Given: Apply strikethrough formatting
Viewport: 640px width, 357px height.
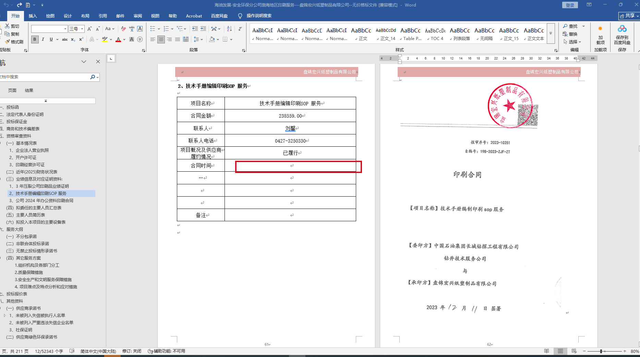Looking at the screenshot, I should point(65,39).
